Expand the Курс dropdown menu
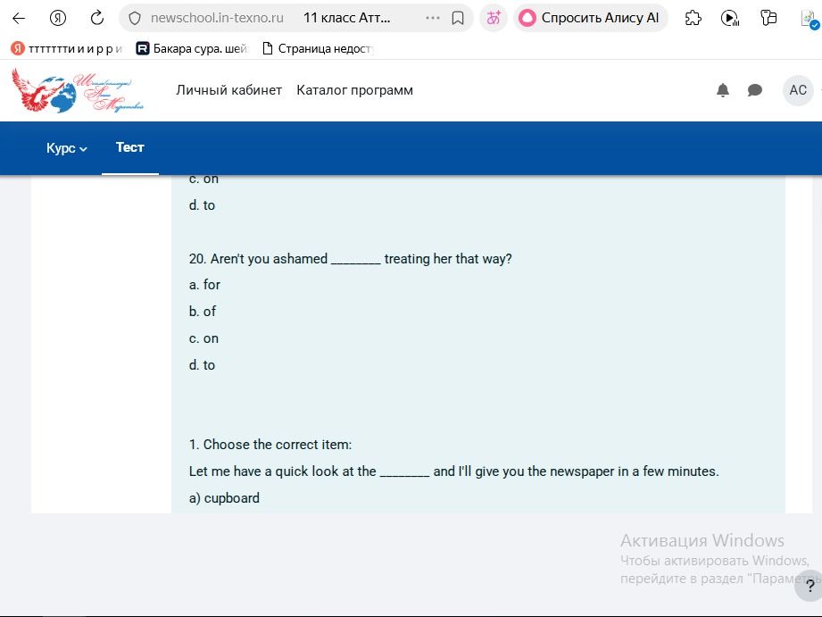Viewport: 822px width, 617px height. [67, 148]
